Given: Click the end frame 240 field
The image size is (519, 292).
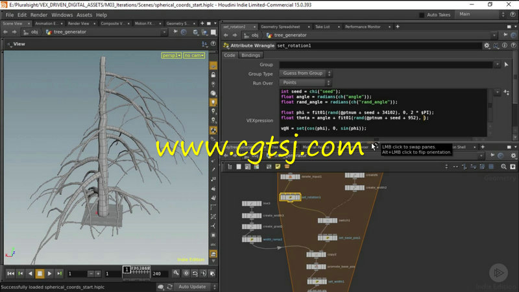Looking at the screenshot, I should click(160, 274).
